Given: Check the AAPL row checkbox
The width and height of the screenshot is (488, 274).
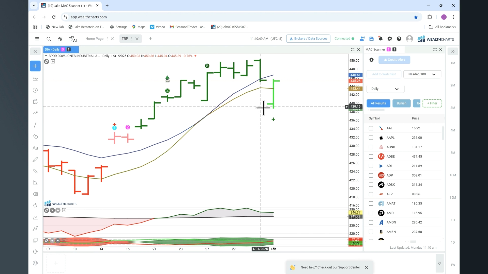Looking at the screenshot, I should pos(371,138).
